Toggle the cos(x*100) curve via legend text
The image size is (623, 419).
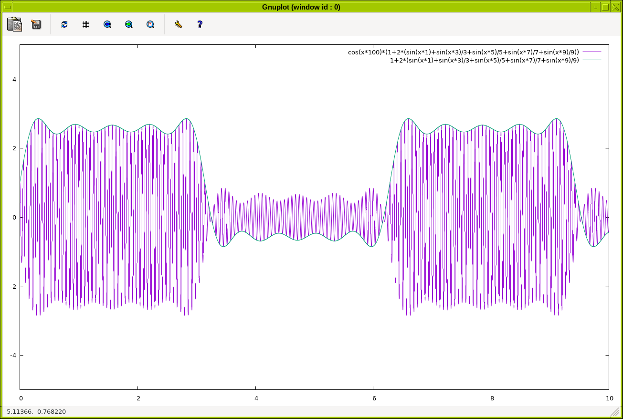pos(463,52)
